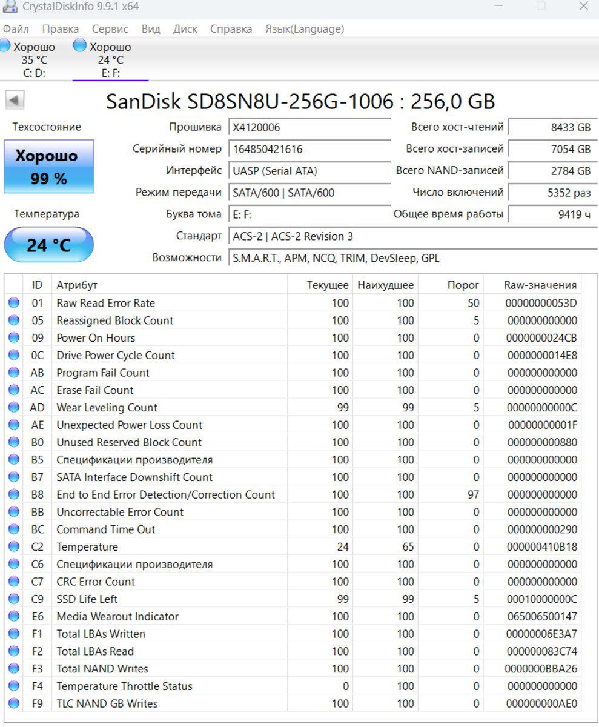Click the Возможности features field
599x727 pixels.
pos(414,258)
